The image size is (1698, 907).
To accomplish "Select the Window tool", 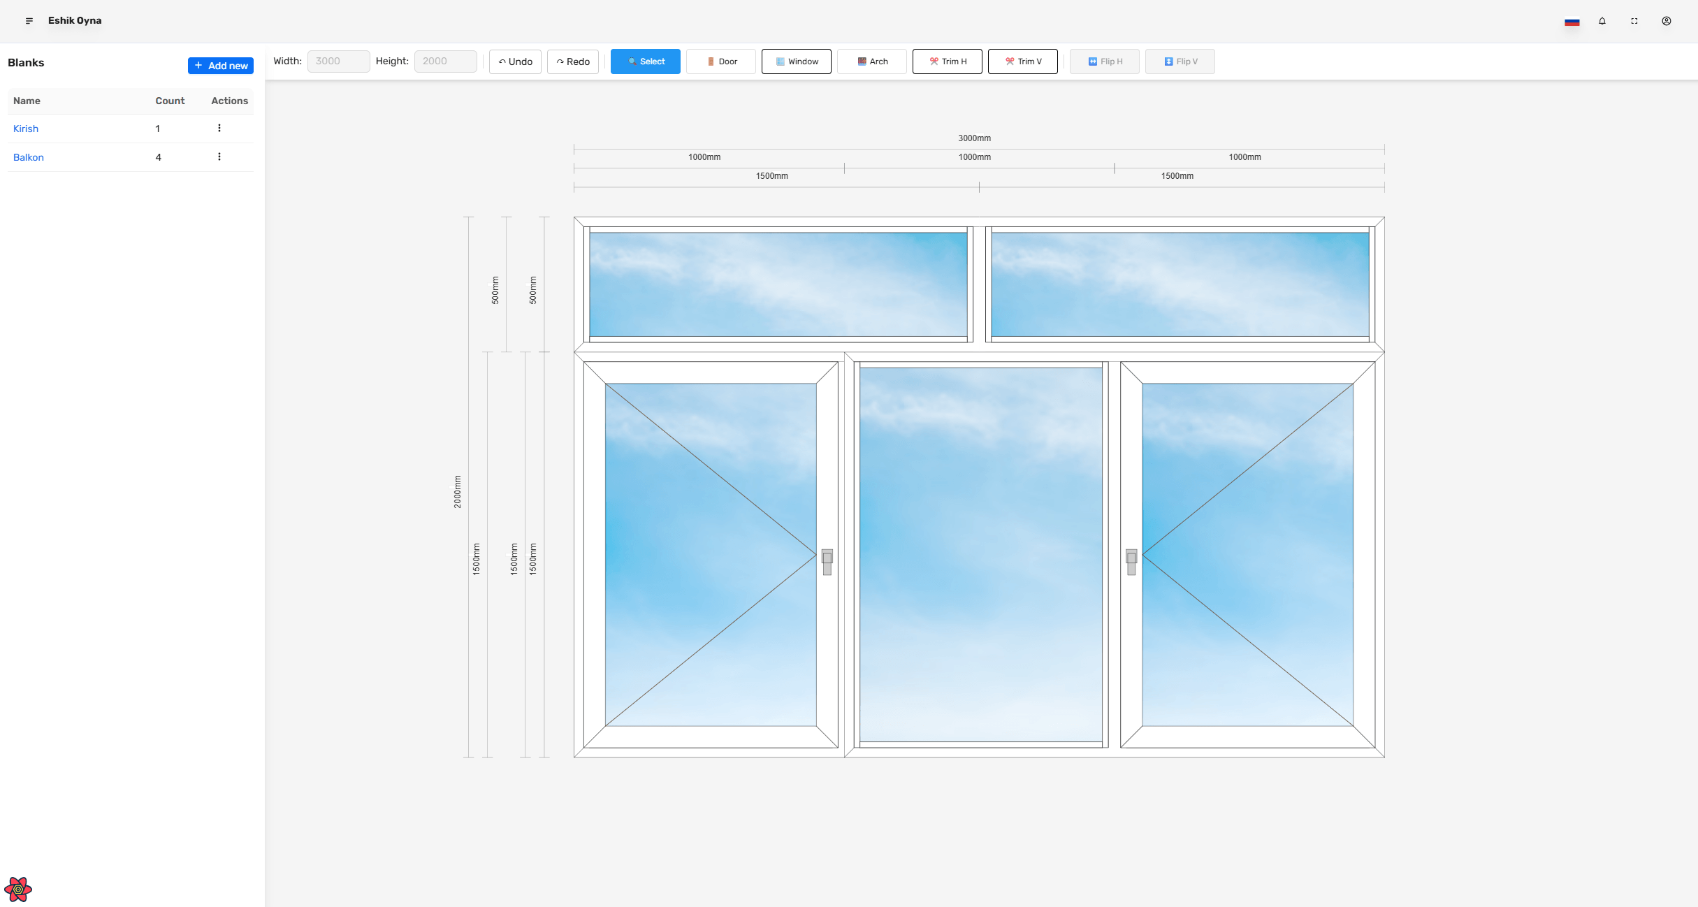I will (x=796, y=61).
